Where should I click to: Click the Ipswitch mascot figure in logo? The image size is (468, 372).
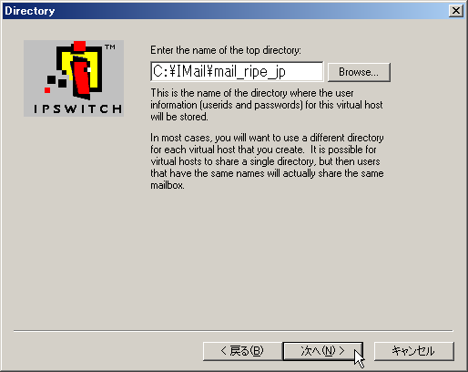[x=80, y=71]
